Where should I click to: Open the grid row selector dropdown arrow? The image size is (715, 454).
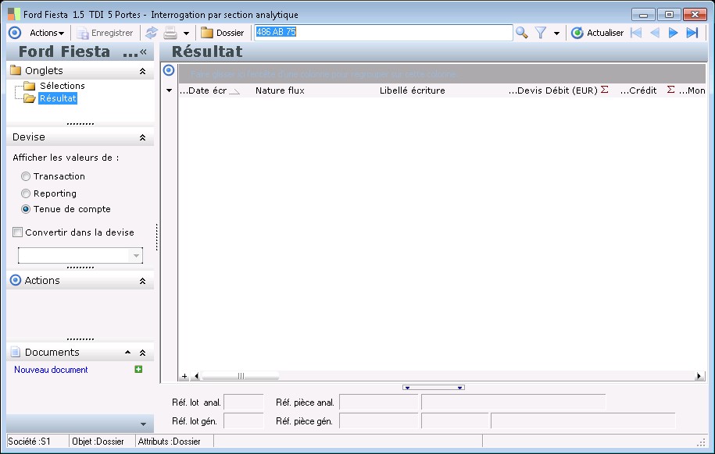(x=169, y=90)
